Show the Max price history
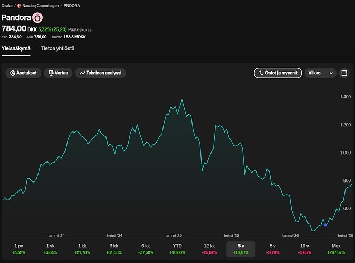The width and height of the screenshot is (355, 263). tap(336, 249)
